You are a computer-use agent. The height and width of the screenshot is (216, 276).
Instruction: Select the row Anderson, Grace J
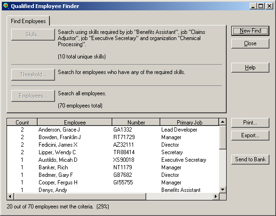pos(113,130)
